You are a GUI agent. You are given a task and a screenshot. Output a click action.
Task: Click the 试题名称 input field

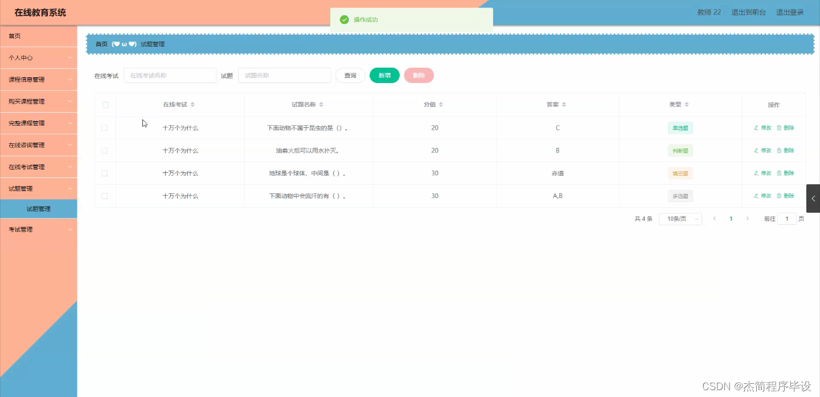pyautogui.click(x=284, y=75)
